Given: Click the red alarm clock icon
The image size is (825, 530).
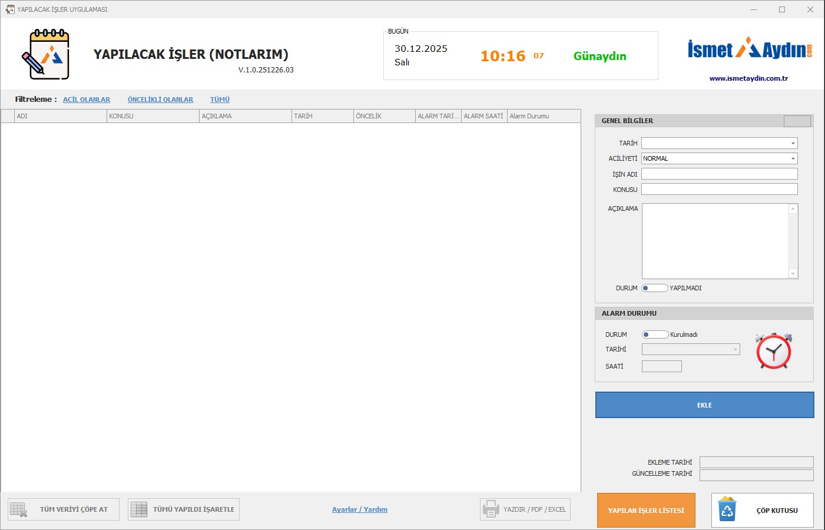Looking at the screenshot, I should [x=774, y=351].
